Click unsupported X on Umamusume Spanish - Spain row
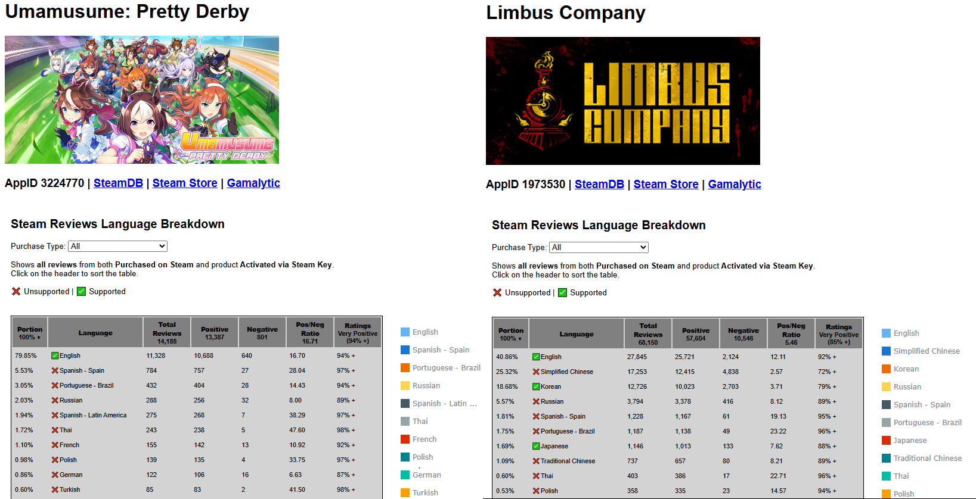The width and height of the screenshot is (976, 499). pyautogui.click(x=55, y=370)
